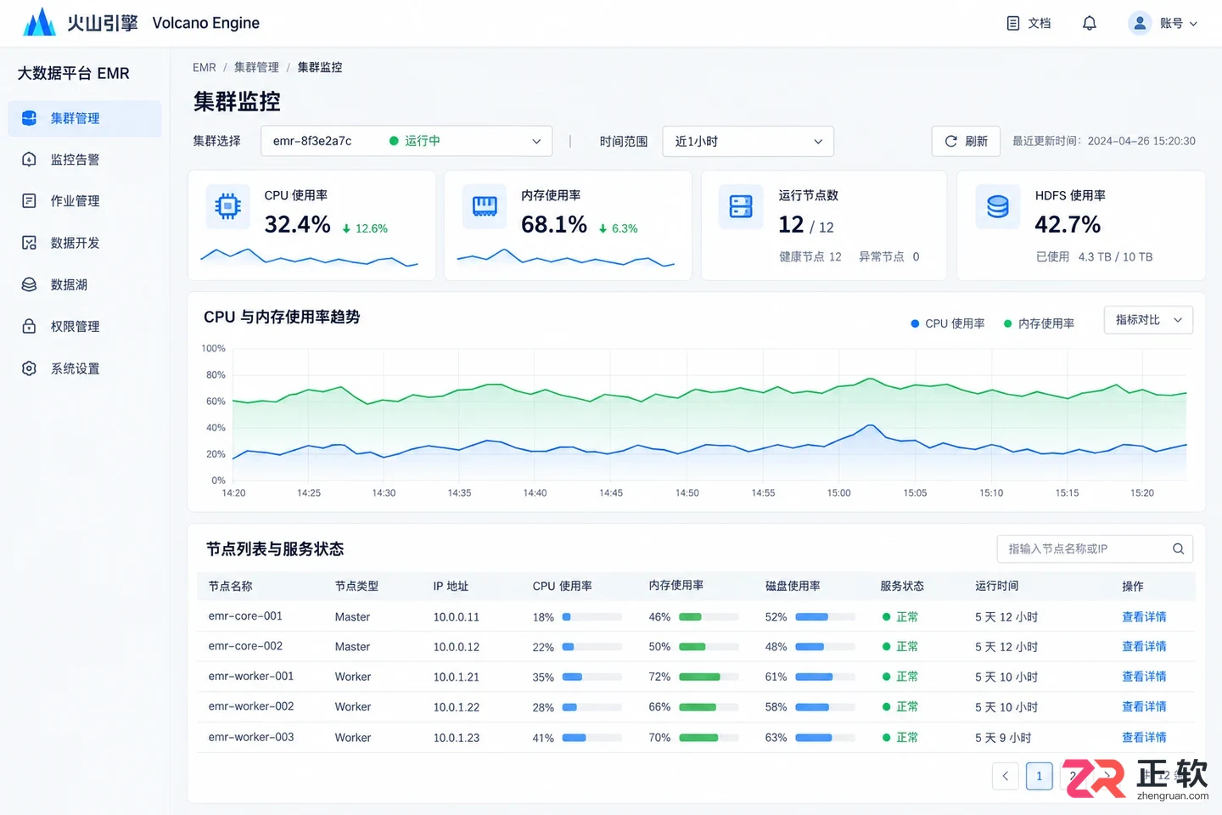Click emr-worker-003 disk usage bar
The image size is (1222, 815).
pyautogui.click(x=825, y=738)
